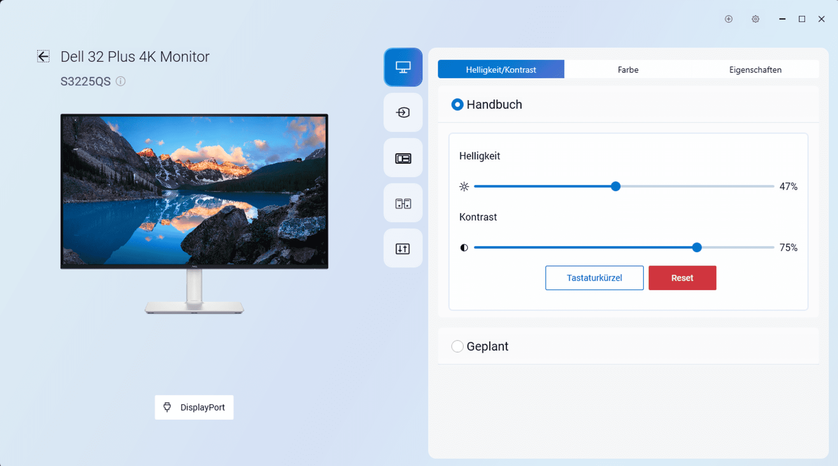Click the Kontrast slider handle
Image resolution: width=838 pixels, height=466 pixels.
[697, 248]
